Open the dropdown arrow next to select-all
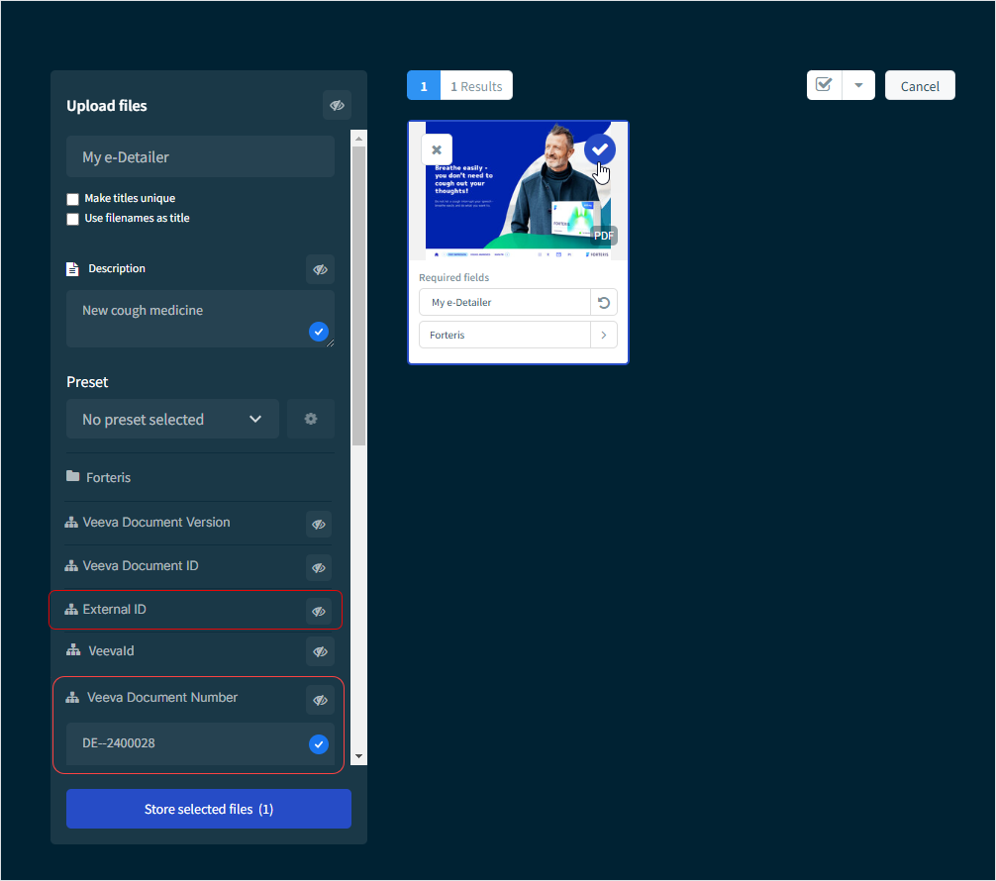The height and width of the screenshot is (881, 996). [x=858, y=85]
